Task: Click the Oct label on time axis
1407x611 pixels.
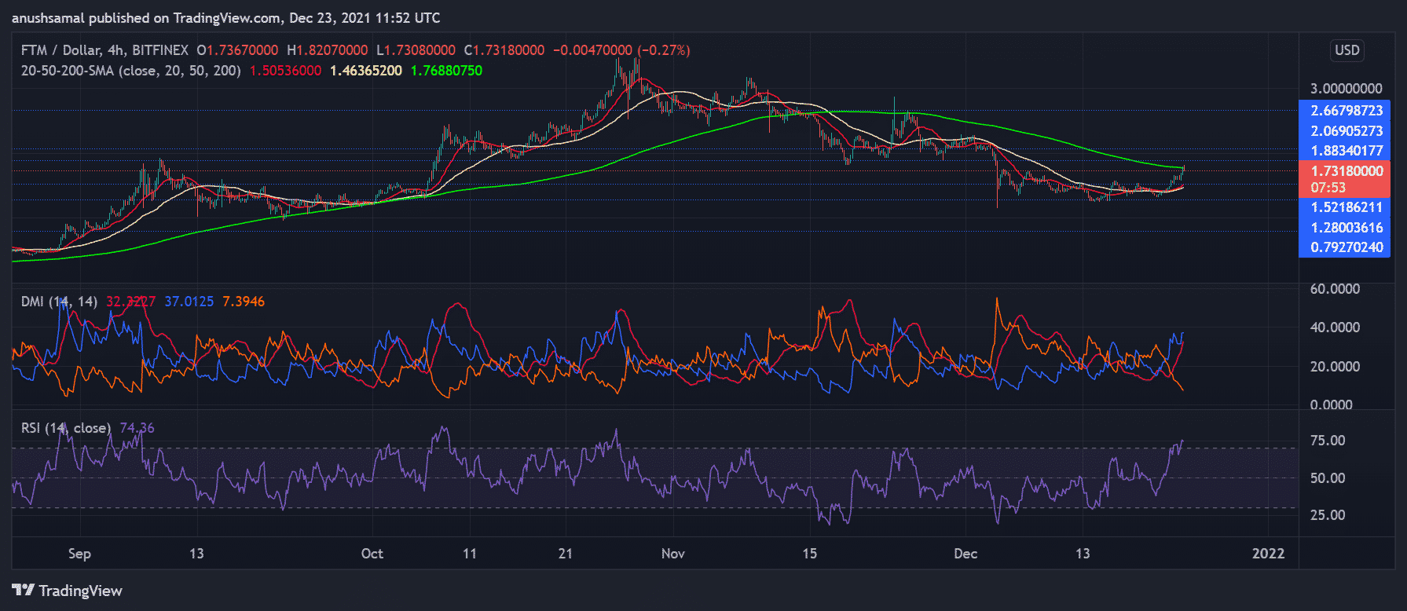Action: coord(372,554)
